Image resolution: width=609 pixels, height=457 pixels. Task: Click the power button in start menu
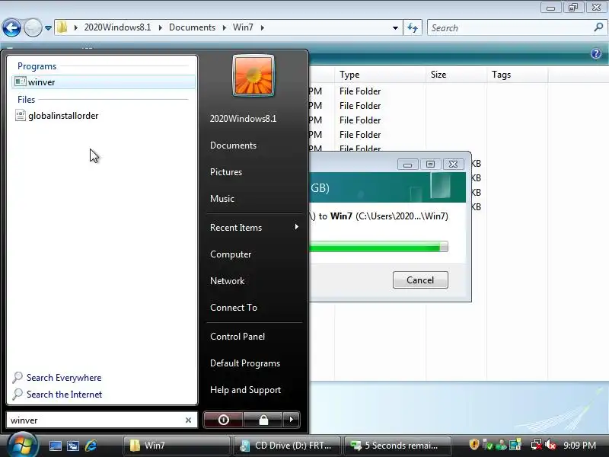(x=223, y=420)
